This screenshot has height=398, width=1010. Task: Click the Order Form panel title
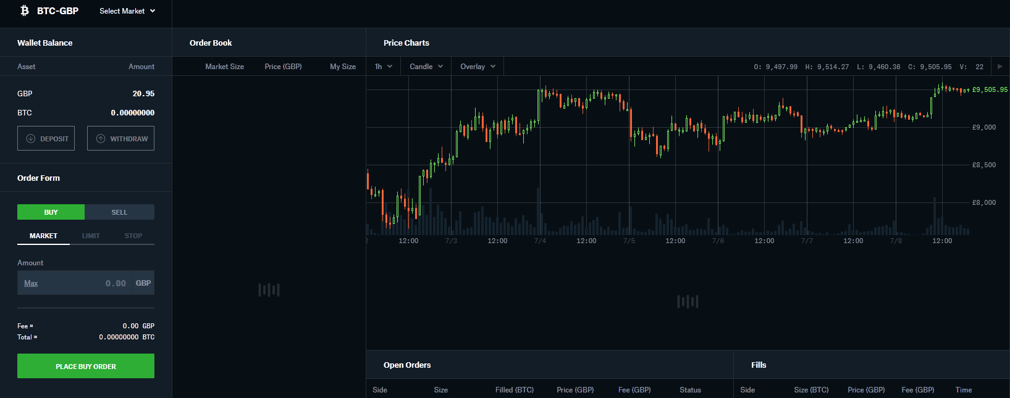click(x=38, y=178)
